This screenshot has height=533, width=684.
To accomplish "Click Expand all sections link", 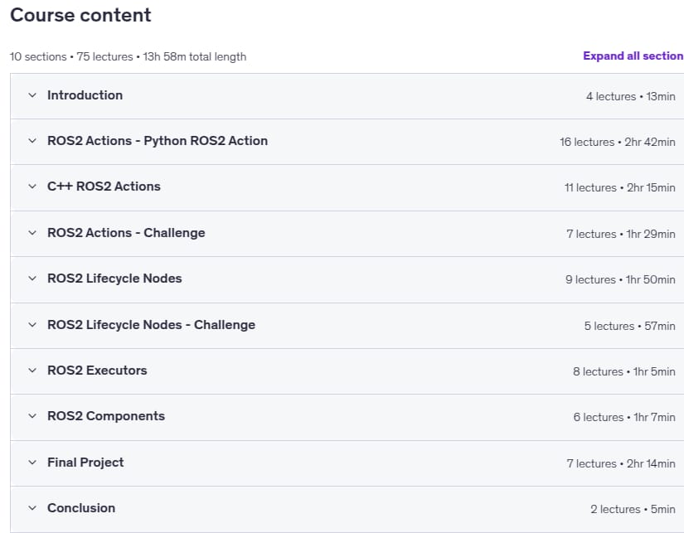I will coord(633,56).
